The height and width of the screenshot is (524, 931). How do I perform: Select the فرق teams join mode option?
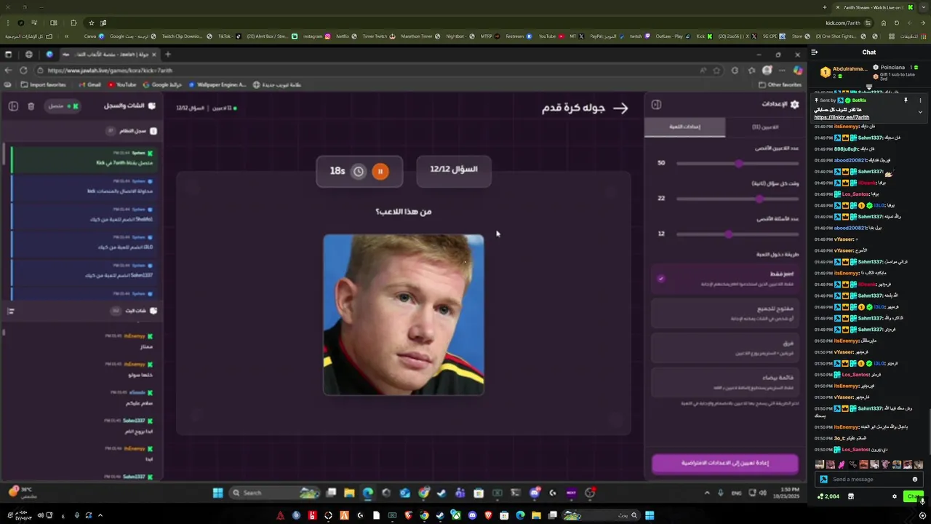[725, 347]
